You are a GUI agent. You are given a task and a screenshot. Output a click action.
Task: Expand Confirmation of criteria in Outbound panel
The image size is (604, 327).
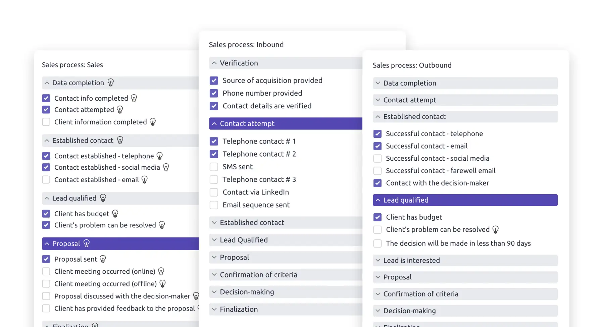[x=465, y=294]
